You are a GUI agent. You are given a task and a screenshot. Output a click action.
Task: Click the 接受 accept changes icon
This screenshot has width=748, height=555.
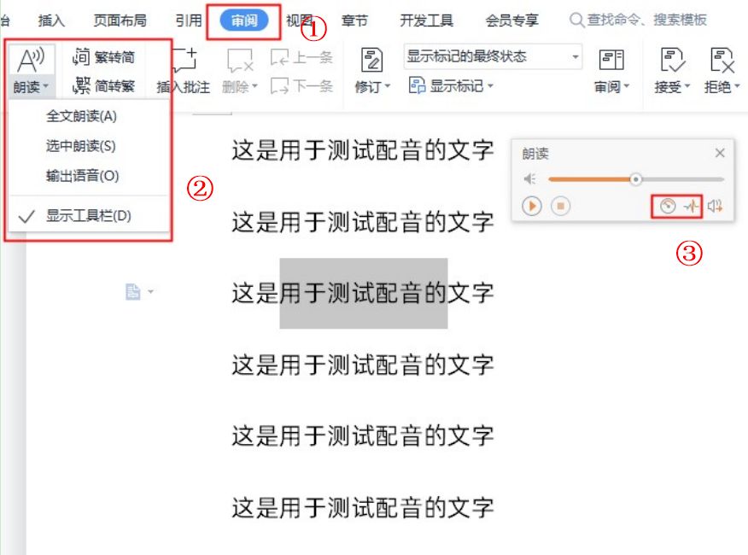[x=673, y=60]
